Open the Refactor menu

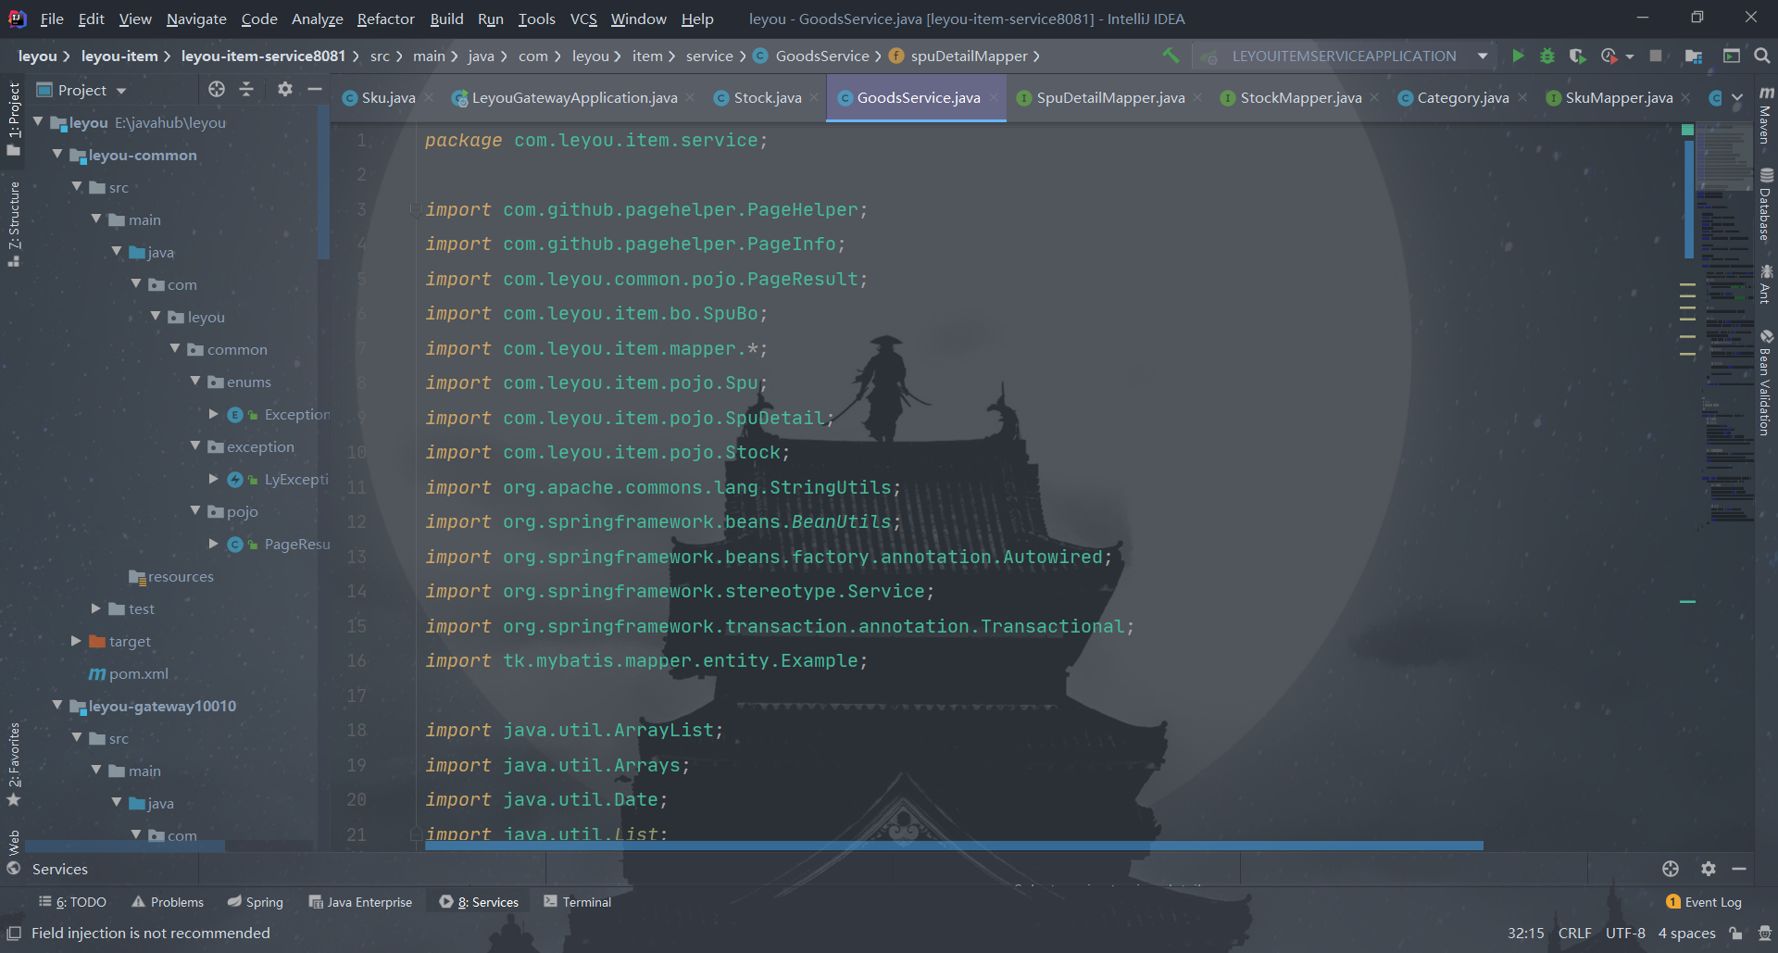coord(385,19)
